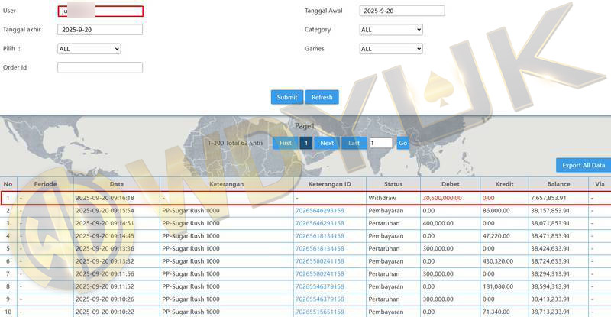The image size is (611, 317).
Task: Select page 1 in pagination
Action: point(305,143)
